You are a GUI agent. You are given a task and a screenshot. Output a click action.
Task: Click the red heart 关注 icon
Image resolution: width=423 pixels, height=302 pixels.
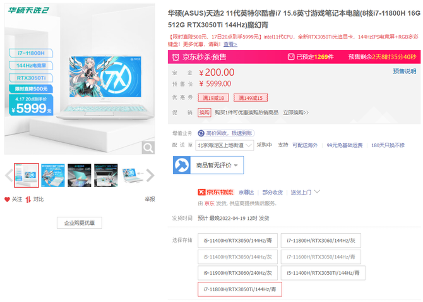click(7, 200)
